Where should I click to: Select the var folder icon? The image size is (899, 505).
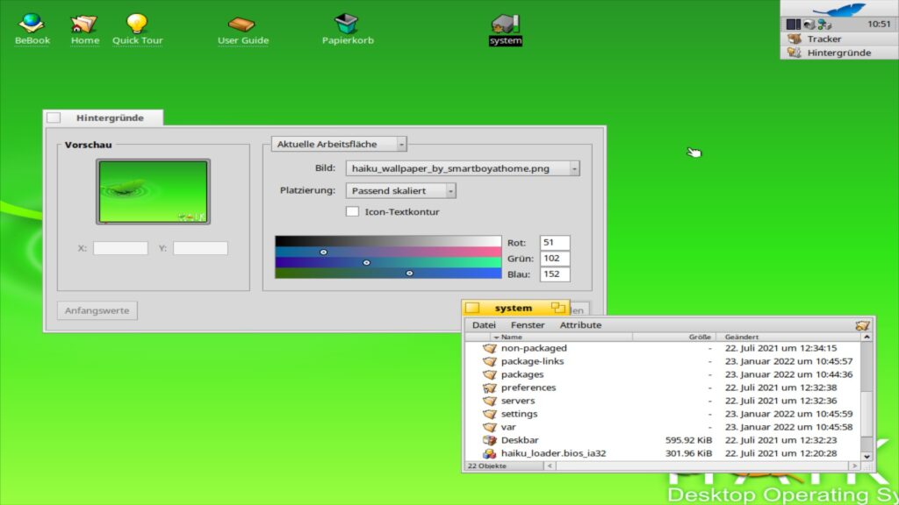489,427
